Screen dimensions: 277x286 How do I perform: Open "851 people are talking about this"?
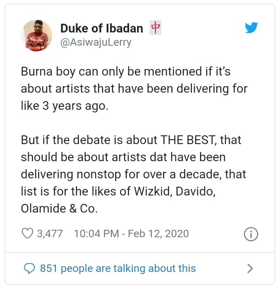click(x=117, y=268)
